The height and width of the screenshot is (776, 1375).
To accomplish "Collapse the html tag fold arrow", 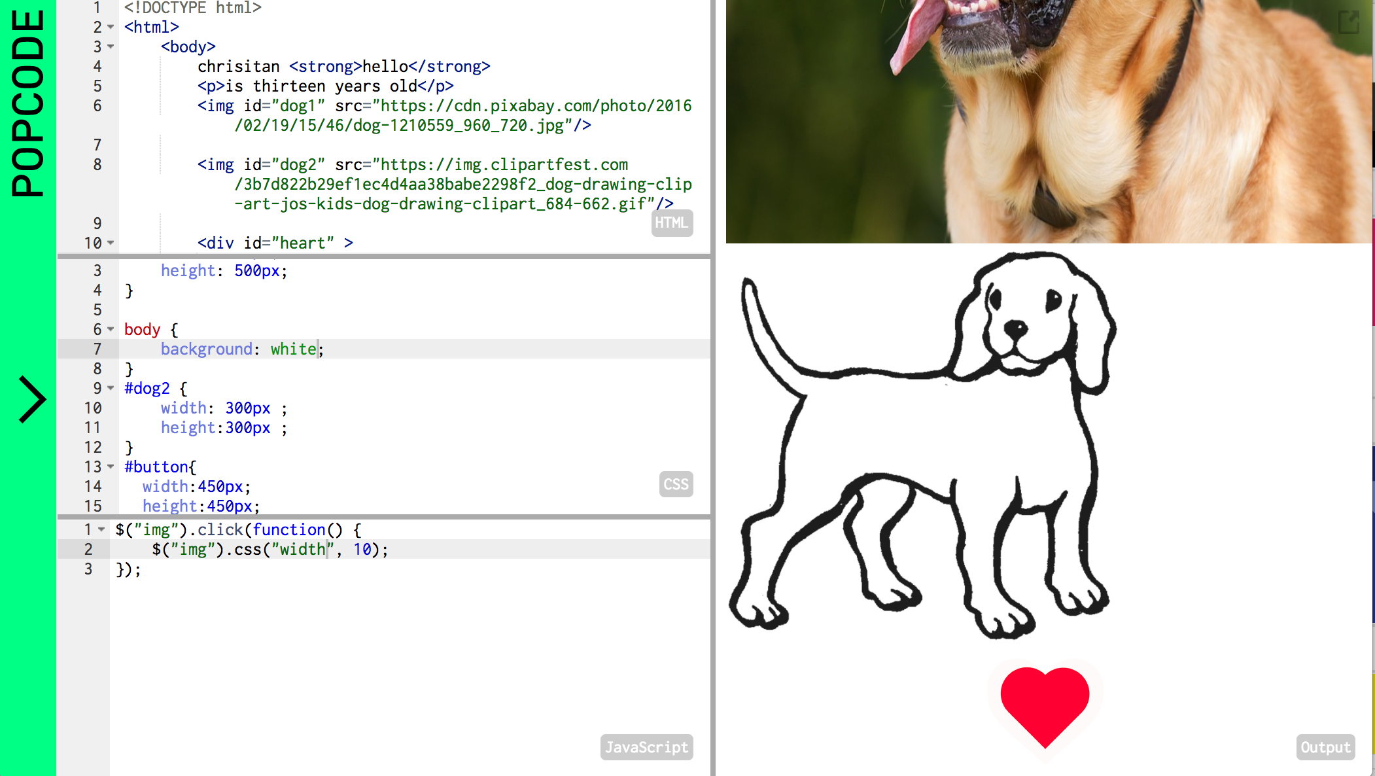I will click(x=111, y=27).
